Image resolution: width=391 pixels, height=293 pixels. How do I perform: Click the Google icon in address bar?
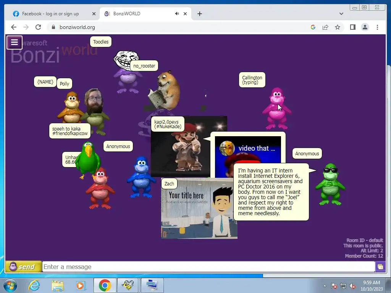tap(313, 27)
